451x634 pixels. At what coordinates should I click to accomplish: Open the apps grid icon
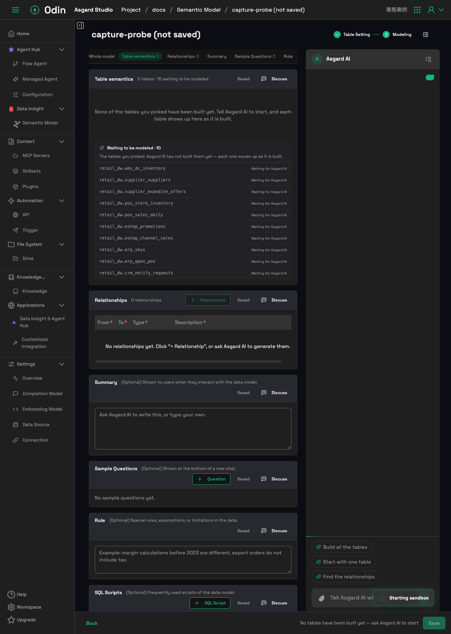[x=417, y=10]
